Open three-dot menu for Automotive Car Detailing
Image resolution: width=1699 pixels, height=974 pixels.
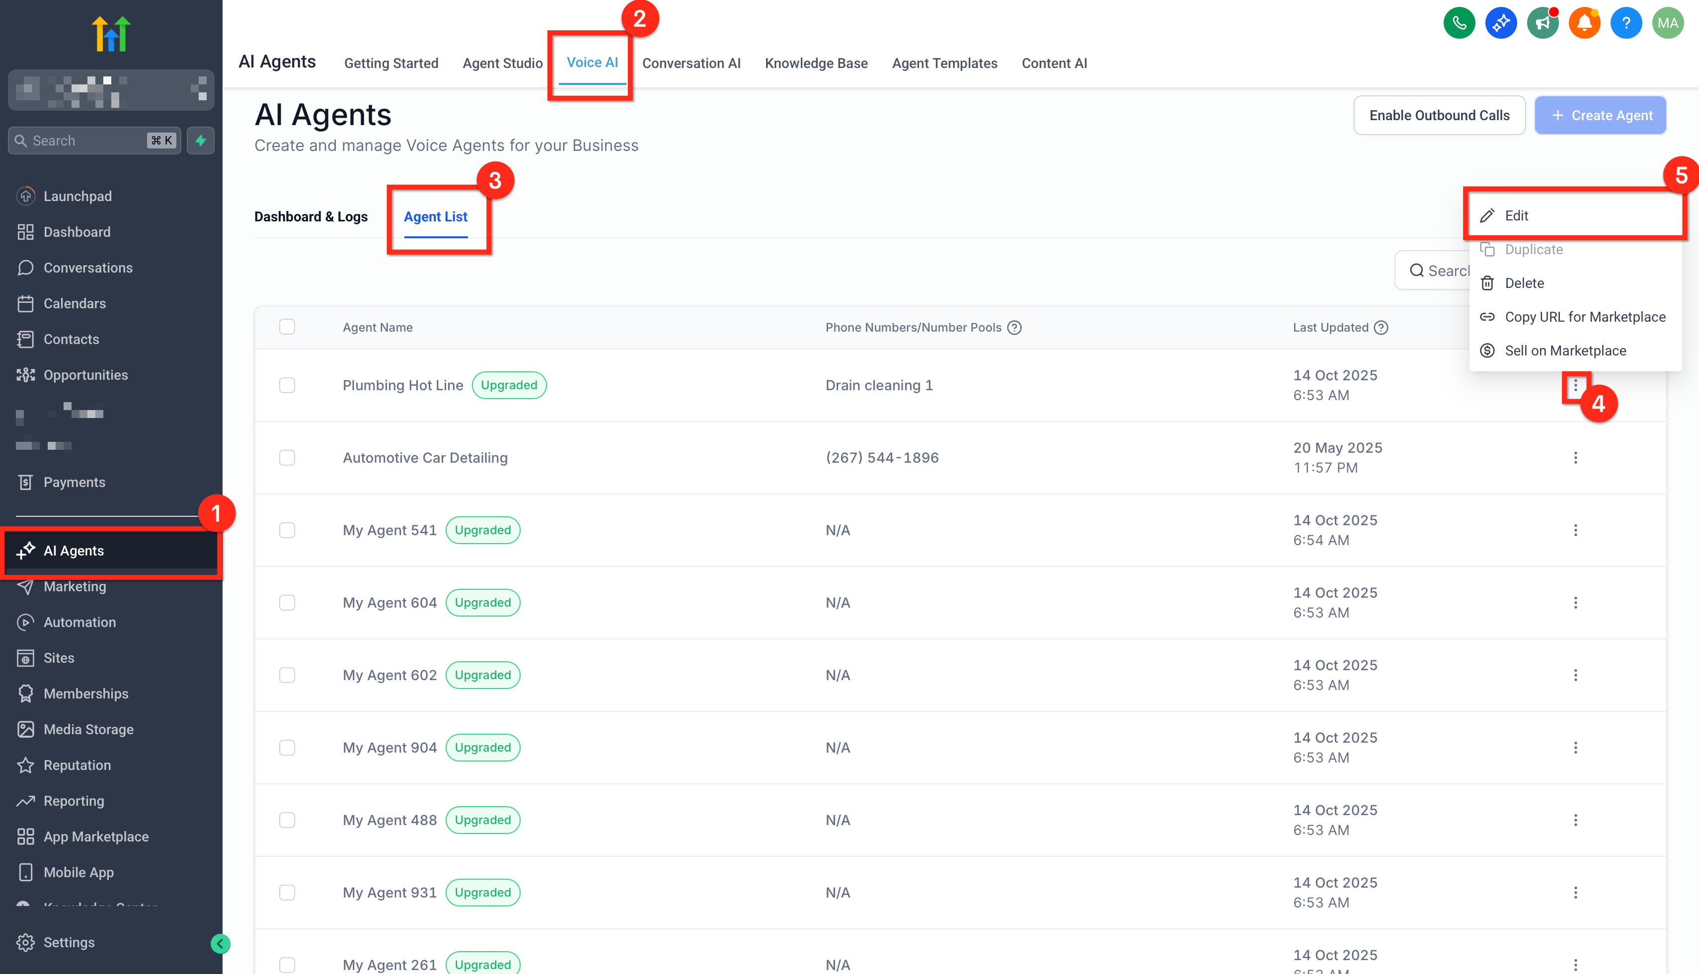[1575, 458]
